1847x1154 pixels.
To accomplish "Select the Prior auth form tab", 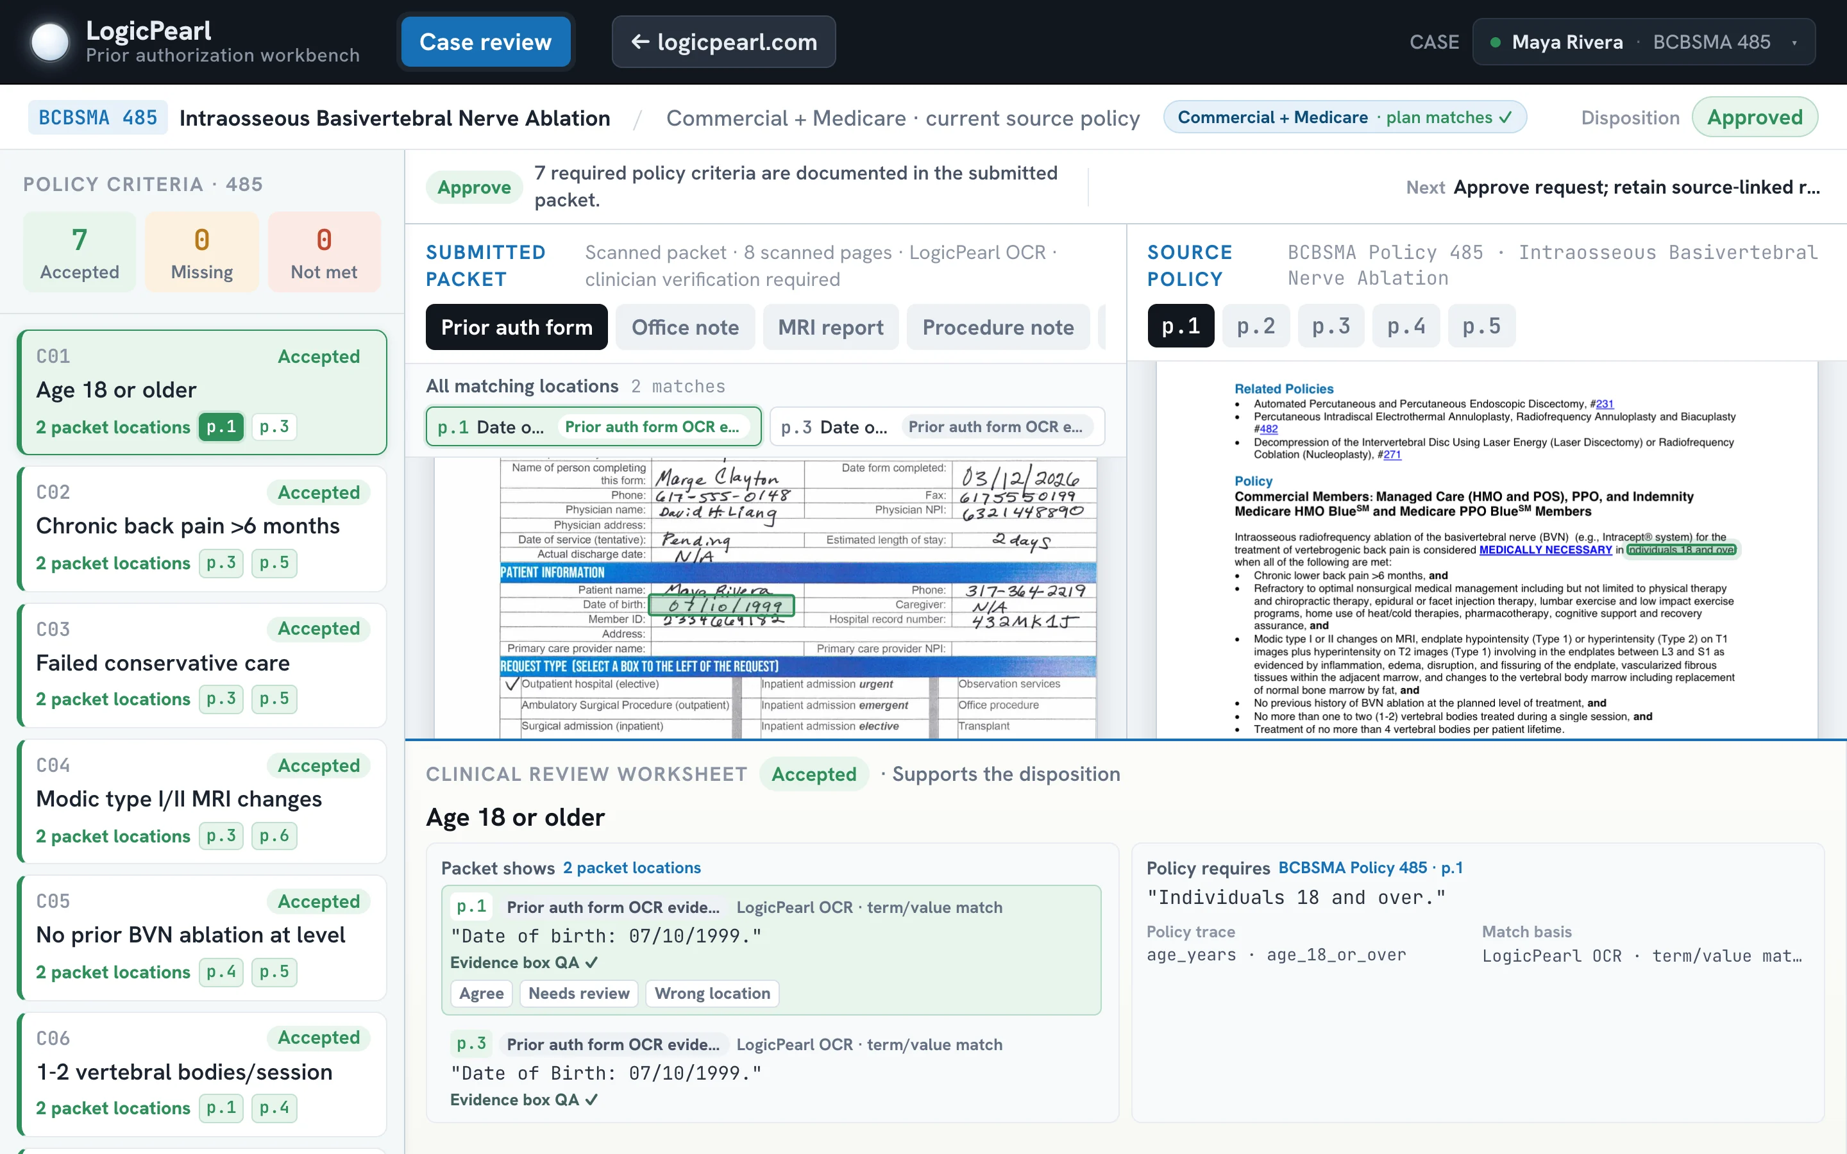I will tap(517, 328).
